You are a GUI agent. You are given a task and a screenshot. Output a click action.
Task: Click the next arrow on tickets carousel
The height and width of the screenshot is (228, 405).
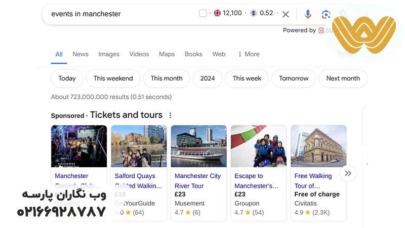point(348,173)
